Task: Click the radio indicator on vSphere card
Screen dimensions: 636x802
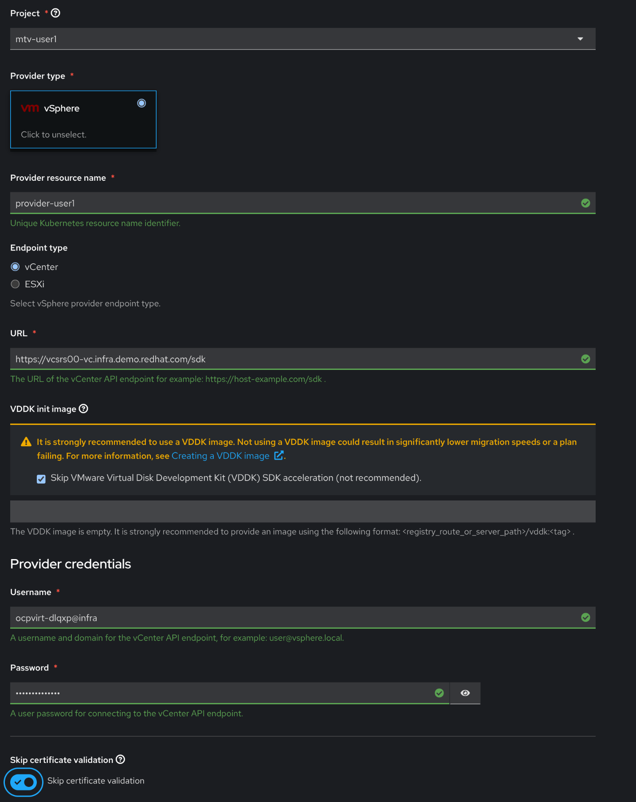Action: [x=141, y=103]
